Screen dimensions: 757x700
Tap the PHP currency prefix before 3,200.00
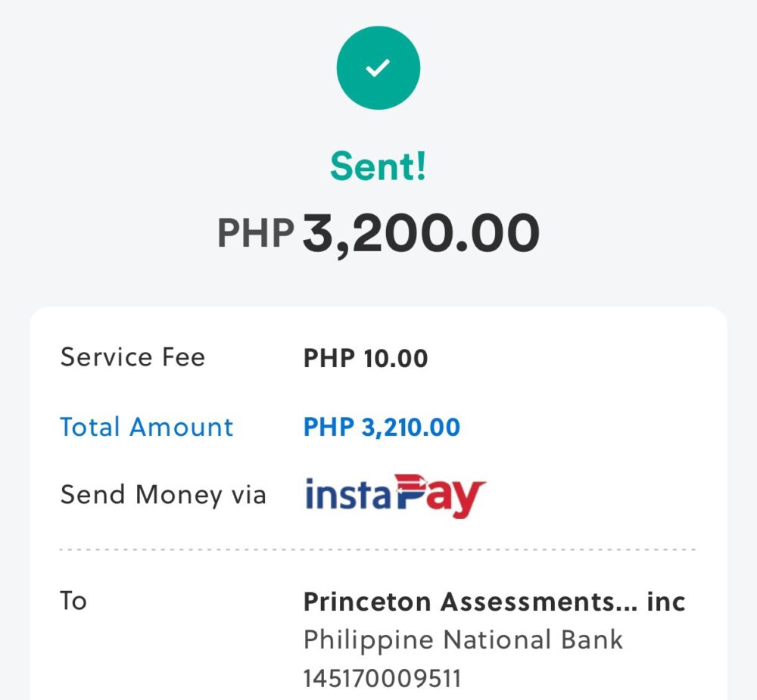tap(255, 234)
